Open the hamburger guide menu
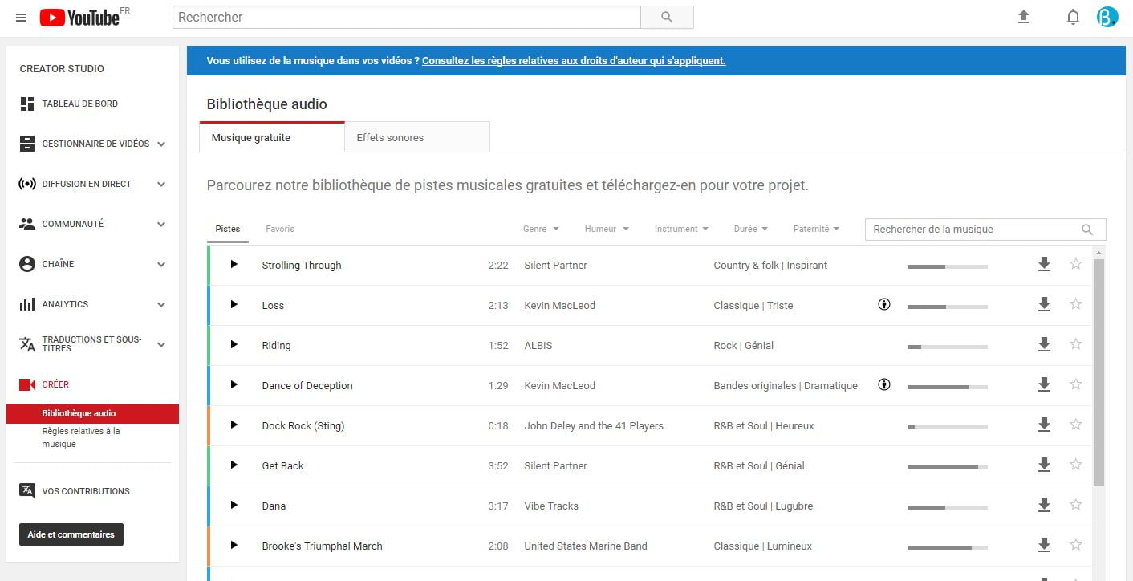This screenshot has height=581, width=1133. click(x=22, y=18)
